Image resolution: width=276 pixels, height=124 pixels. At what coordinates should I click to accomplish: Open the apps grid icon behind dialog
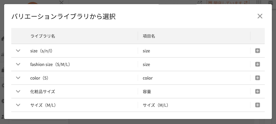(x=259, y=2)
